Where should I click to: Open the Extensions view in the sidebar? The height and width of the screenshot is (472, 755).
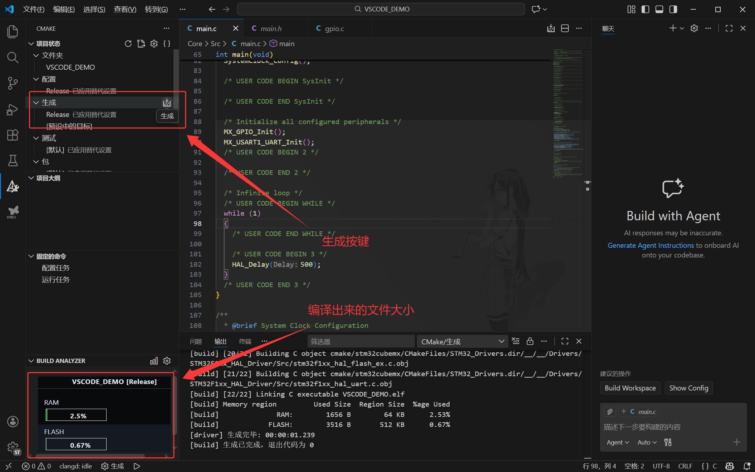13,135
